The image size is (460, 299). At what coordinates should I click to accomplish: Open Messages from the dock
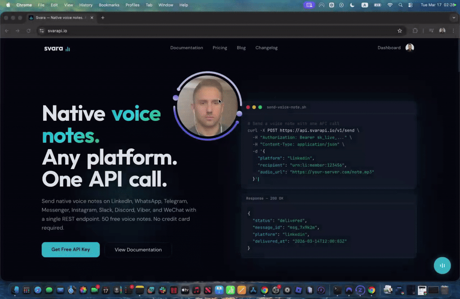[x=49, y=290]
